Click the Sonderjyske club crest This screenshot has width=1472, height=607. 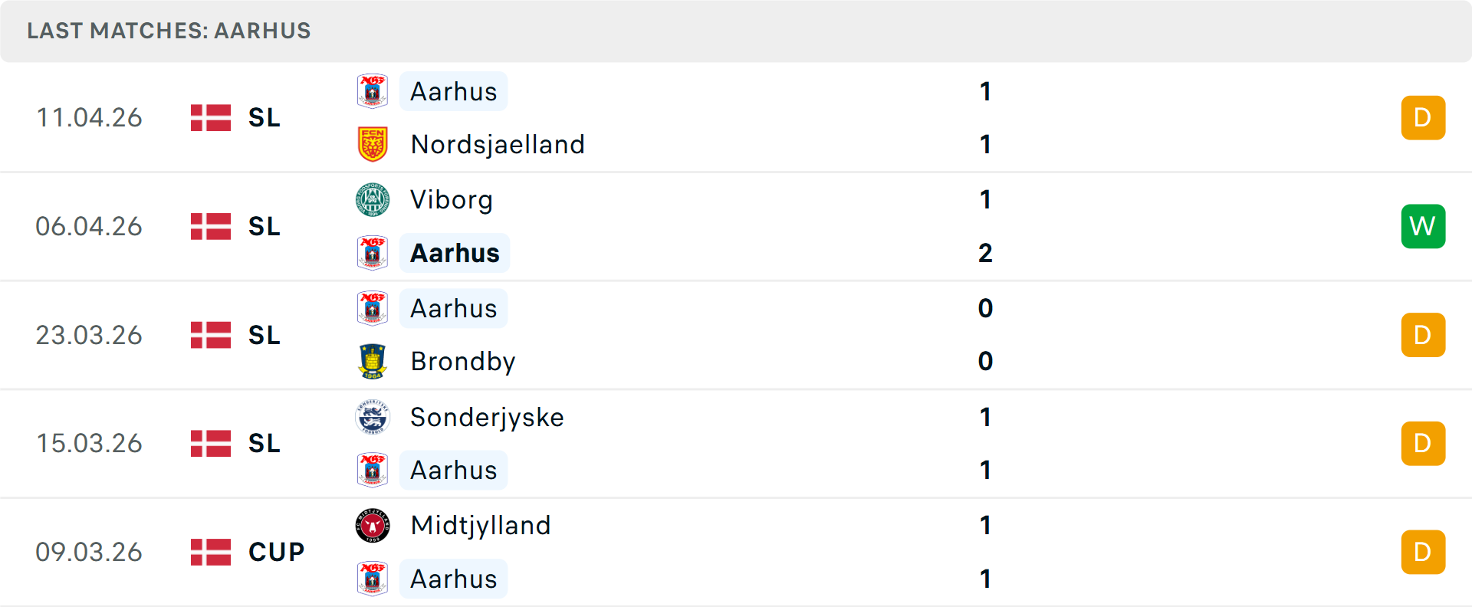tap(373, 418)
